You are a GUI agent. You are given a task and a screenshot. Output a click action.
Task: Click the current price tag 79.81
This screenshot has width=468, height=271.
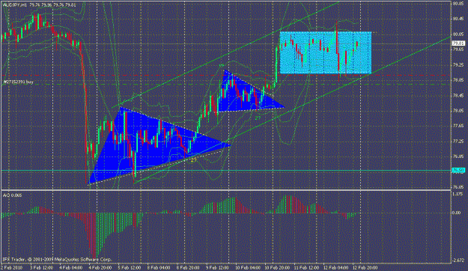pyautogui.click(x=458, y=43)
